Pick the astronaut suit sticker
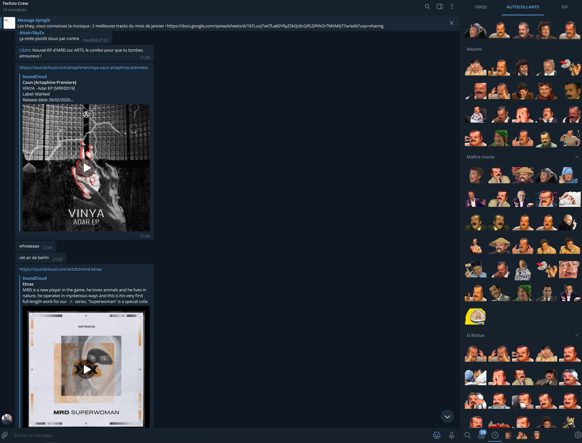Screen dimensions: 582x443 pos(523,270)
